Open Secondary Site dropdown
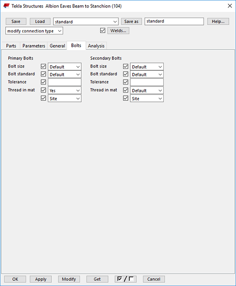 click(147, 99)
